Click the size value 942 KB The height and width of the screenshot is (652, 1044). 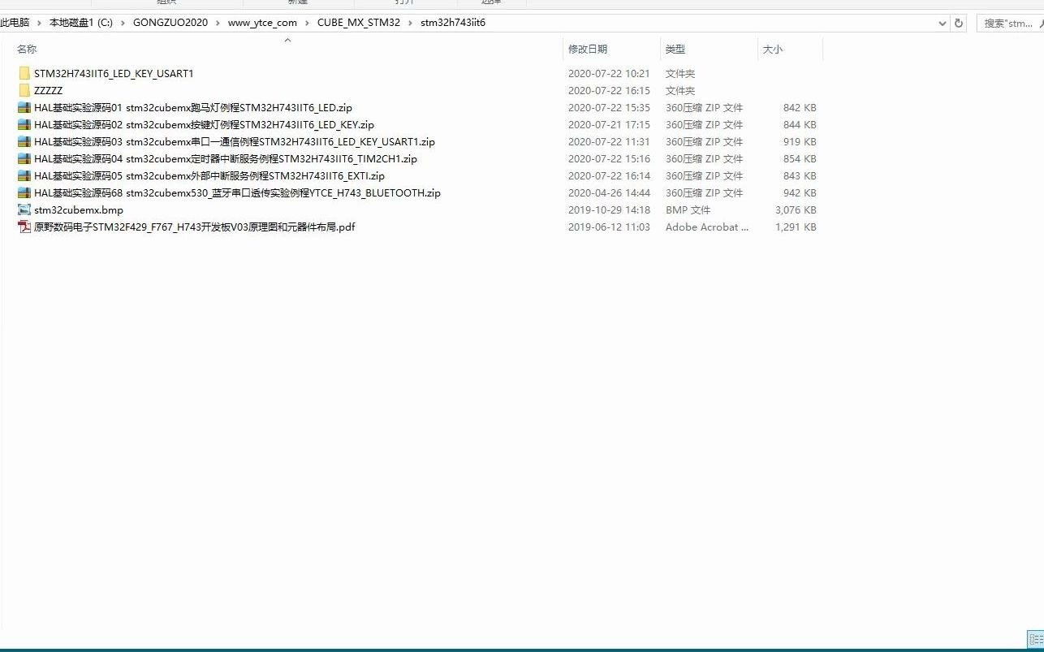[x=800, y=193]
